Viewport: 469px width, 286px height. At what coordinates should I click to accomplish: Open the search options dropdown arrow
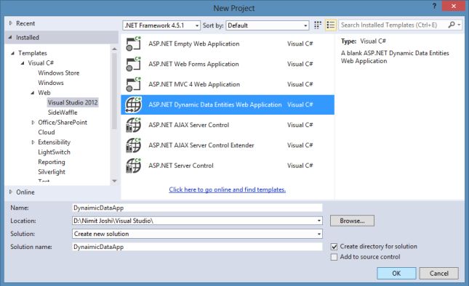[459, 25]
